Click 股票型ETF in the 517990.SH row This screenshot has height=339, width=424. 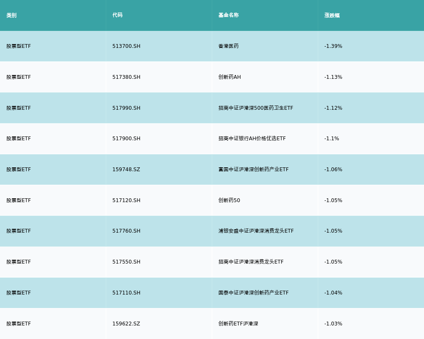point(19,108)
